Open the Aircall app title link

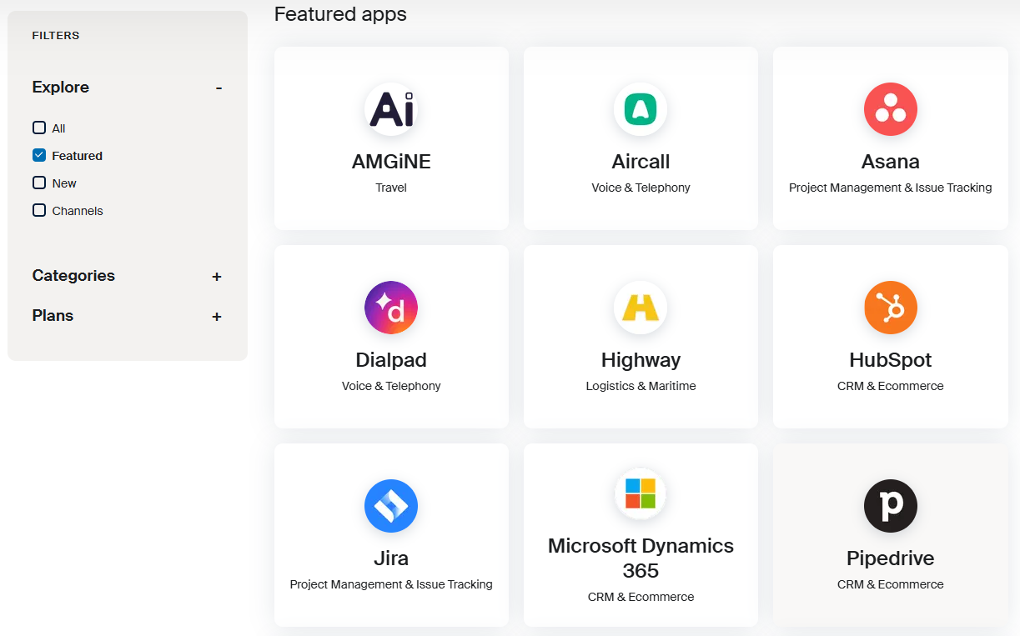641,162
